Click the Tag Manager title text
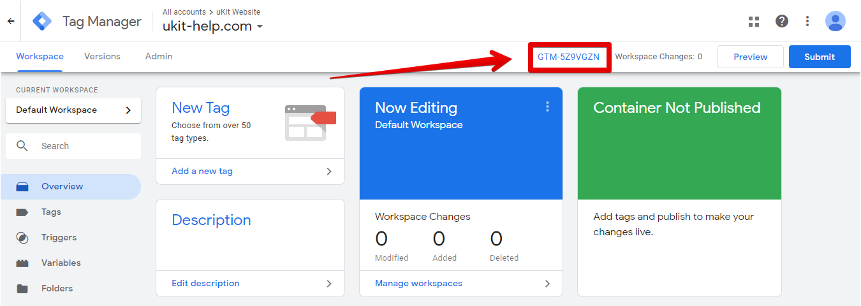Screen dimensions: 861x306 click(102, 22)
